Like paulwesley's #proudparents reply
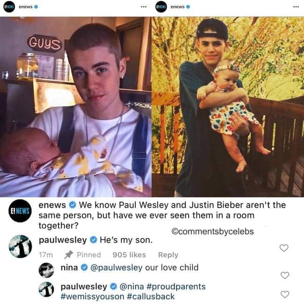The width and height of the screenshot is (304, 304). 285,294
